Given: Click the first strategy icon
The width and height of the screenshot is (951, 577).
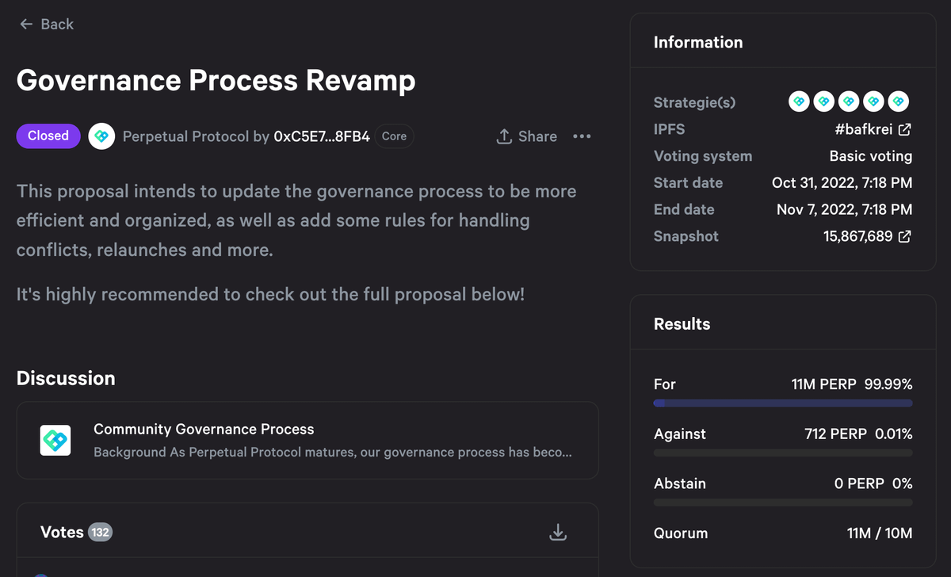Looking at the screenshot, I should click(x=799, y=101).
